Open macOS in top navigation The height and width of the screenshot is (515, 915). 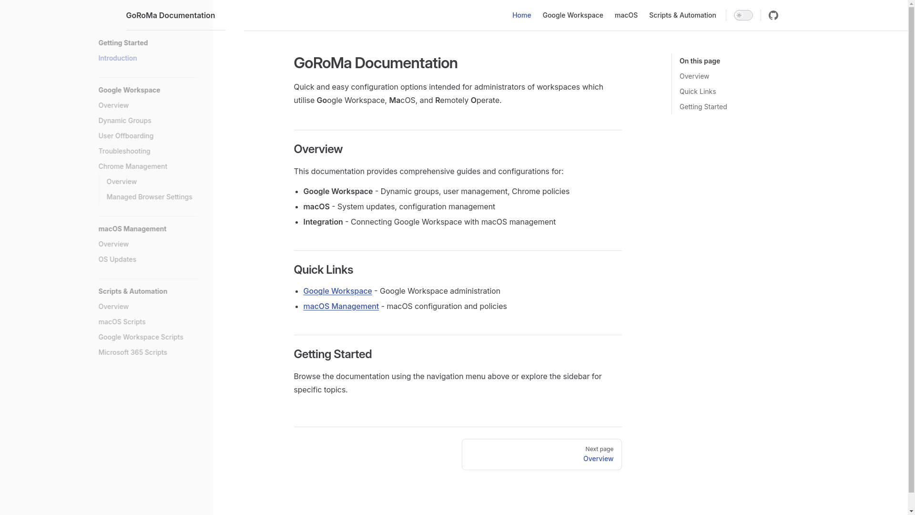626,15
